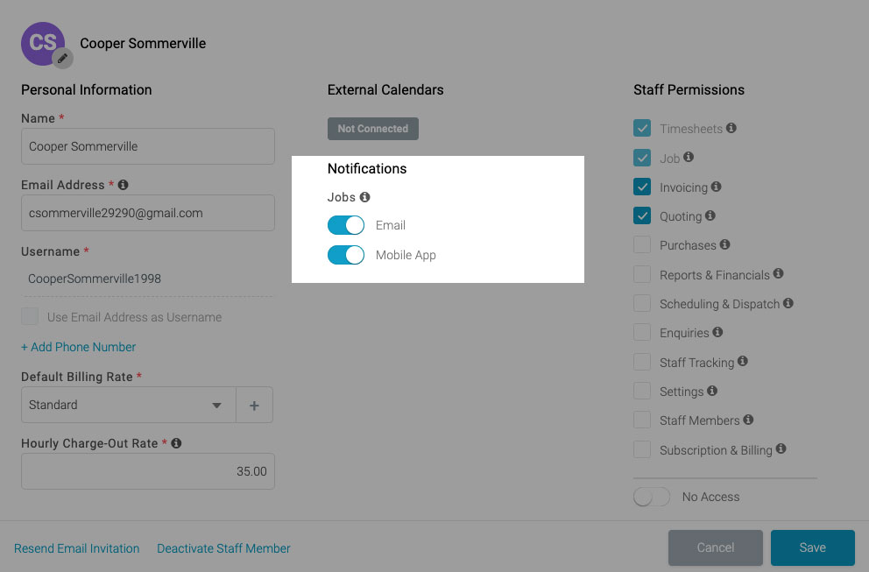This screenshot has height=572, width=869.
Task: Click info icon beside Jobs notifications
Action: click(364, 197)
